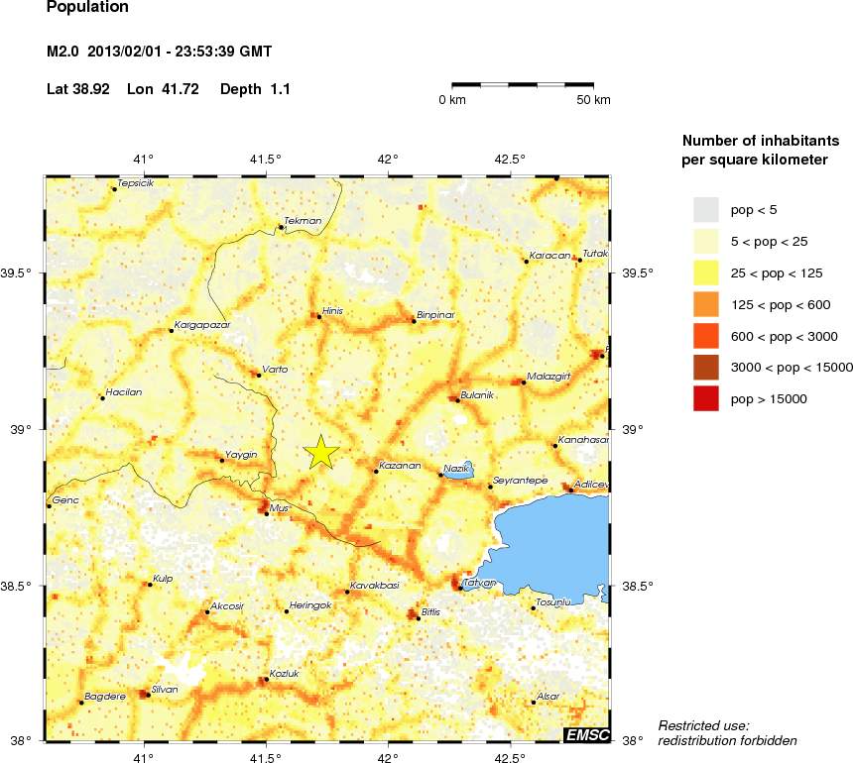Screen dimensions: 853x763
Task: Select the '3000 < pop < 15000' brown swatch
Action: (x=705, y=368)
